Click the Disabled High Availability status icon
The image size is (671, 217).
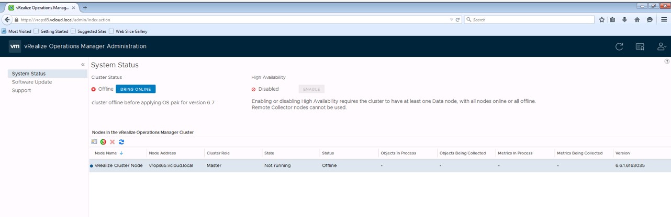coord(254,89)
